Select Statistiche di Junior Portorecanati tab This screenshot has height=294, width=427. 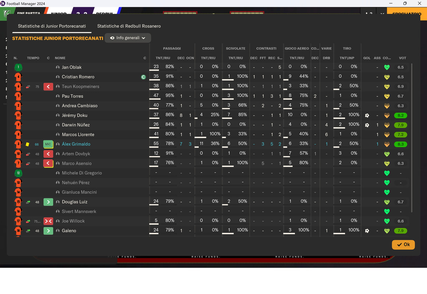point(52,26)
